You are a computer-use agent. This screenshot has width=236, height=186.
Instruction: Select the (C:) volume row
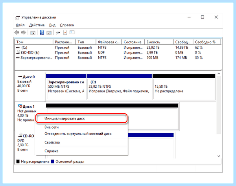[118, 48]
